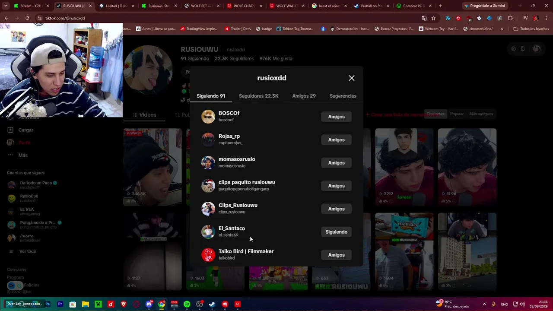Viewport: 553px width, 311px height.
Task: Open Clips_Rusiouwu profile avatar
Action: [x=208, y=209]
